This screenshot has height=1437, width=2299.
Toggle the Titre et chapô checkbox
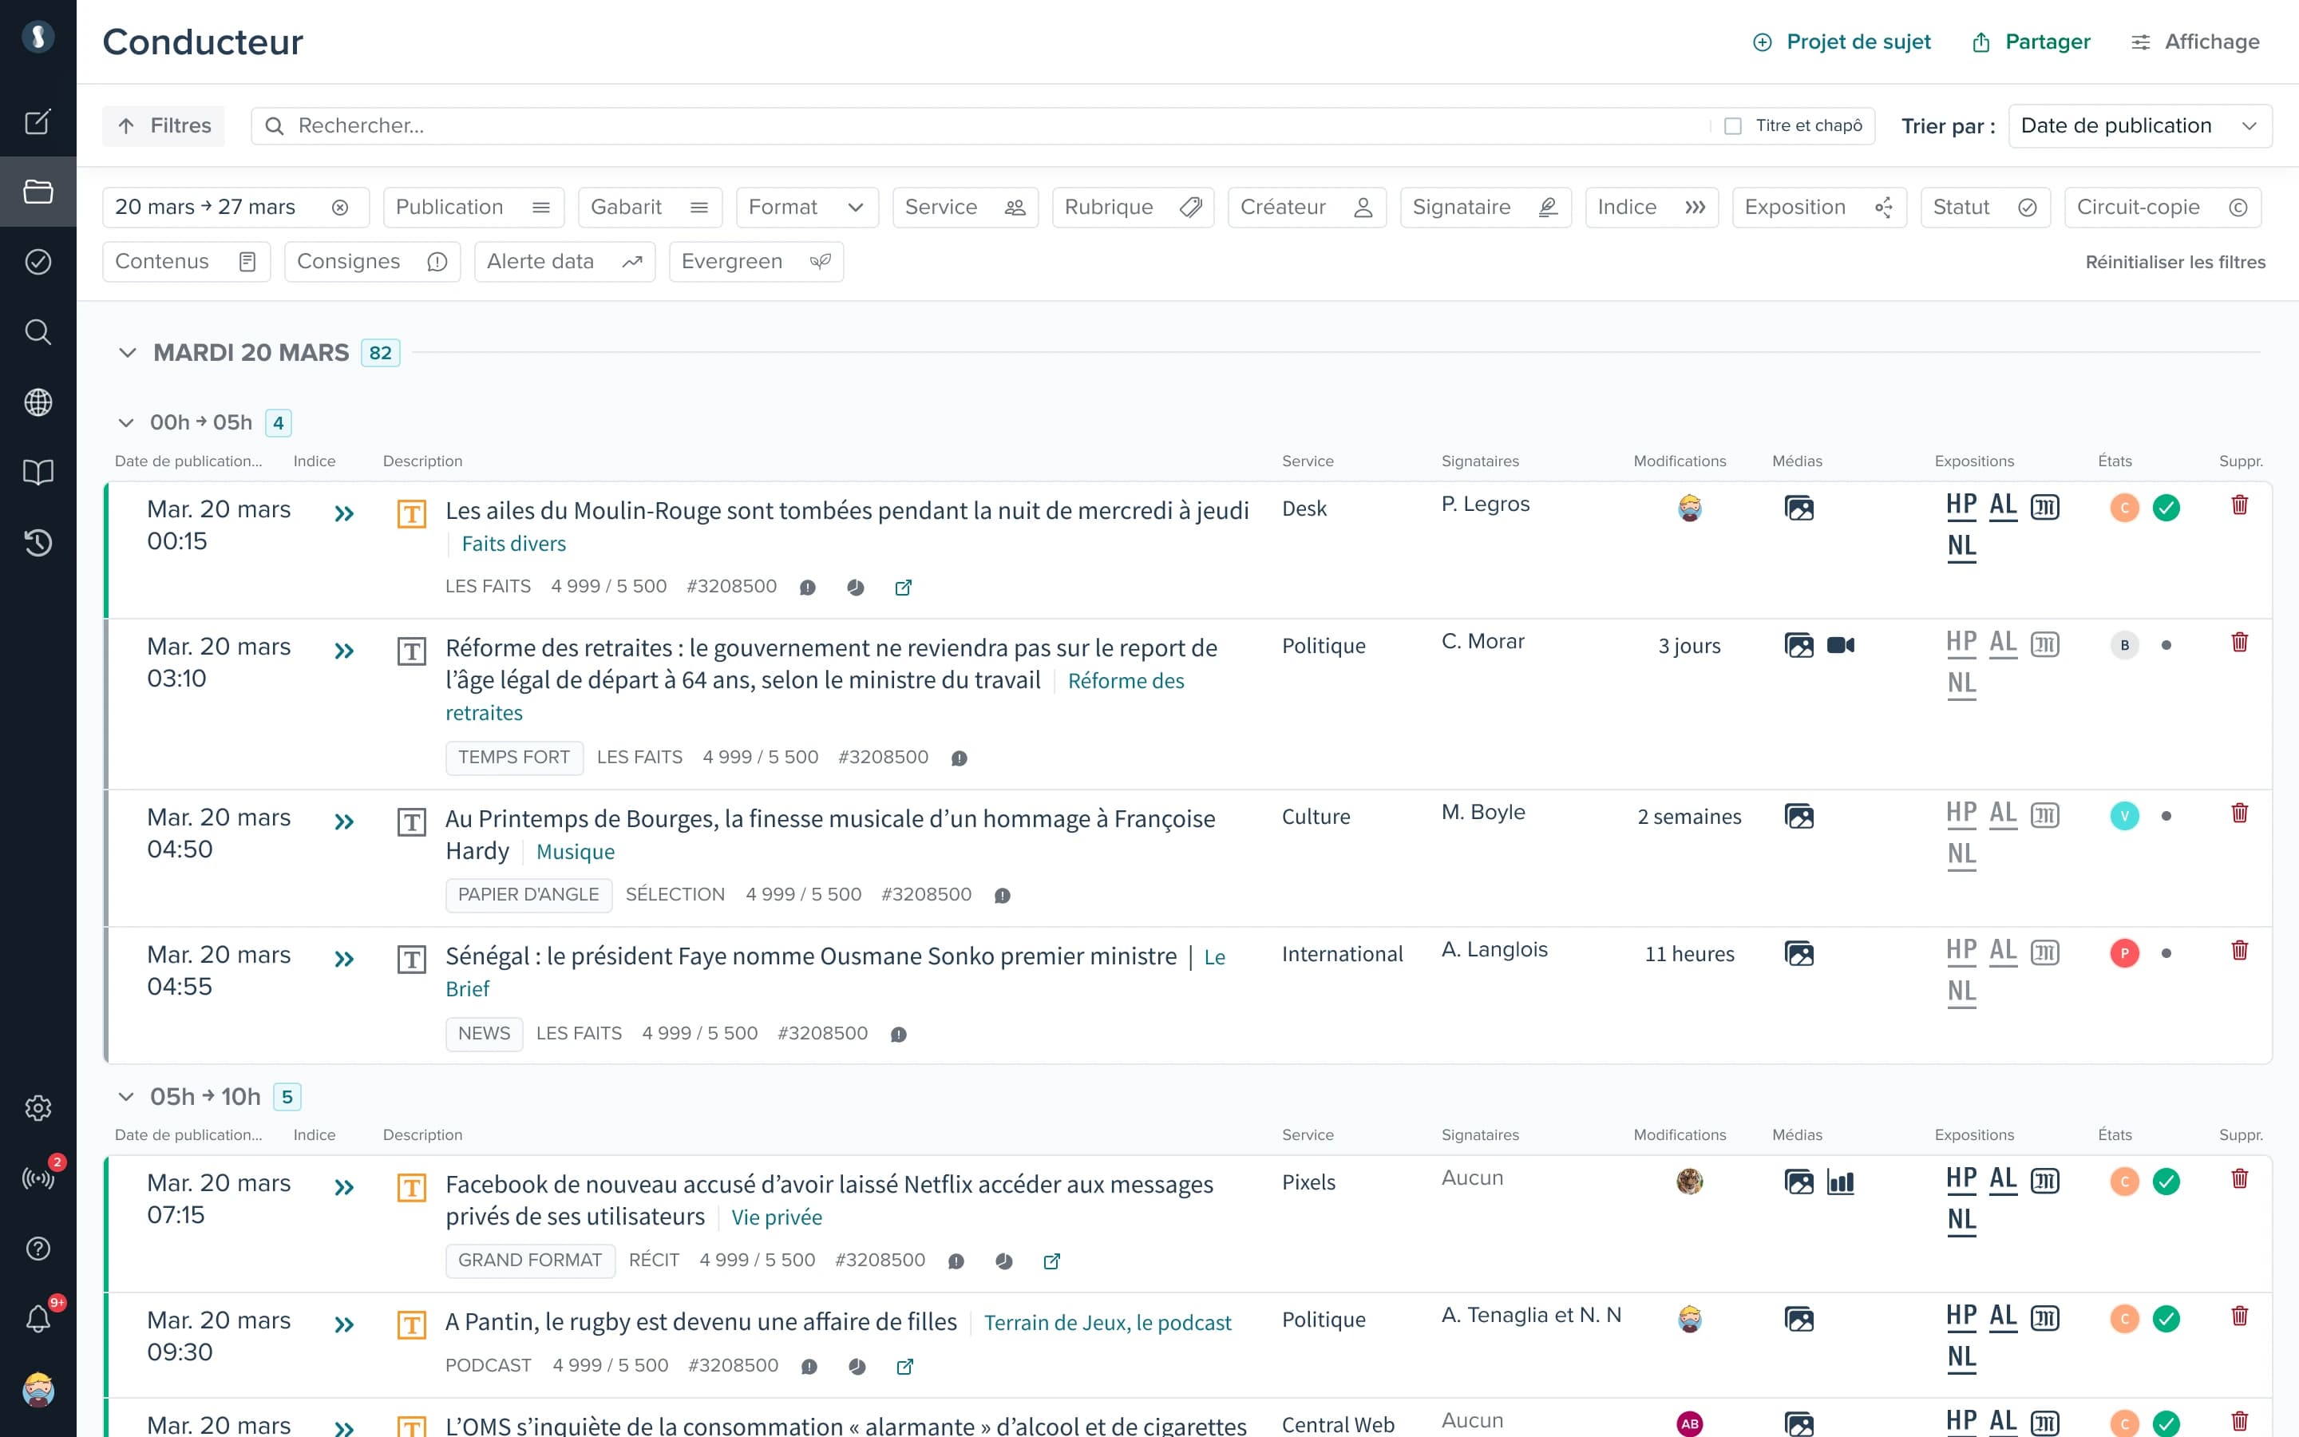[1733, 125]
